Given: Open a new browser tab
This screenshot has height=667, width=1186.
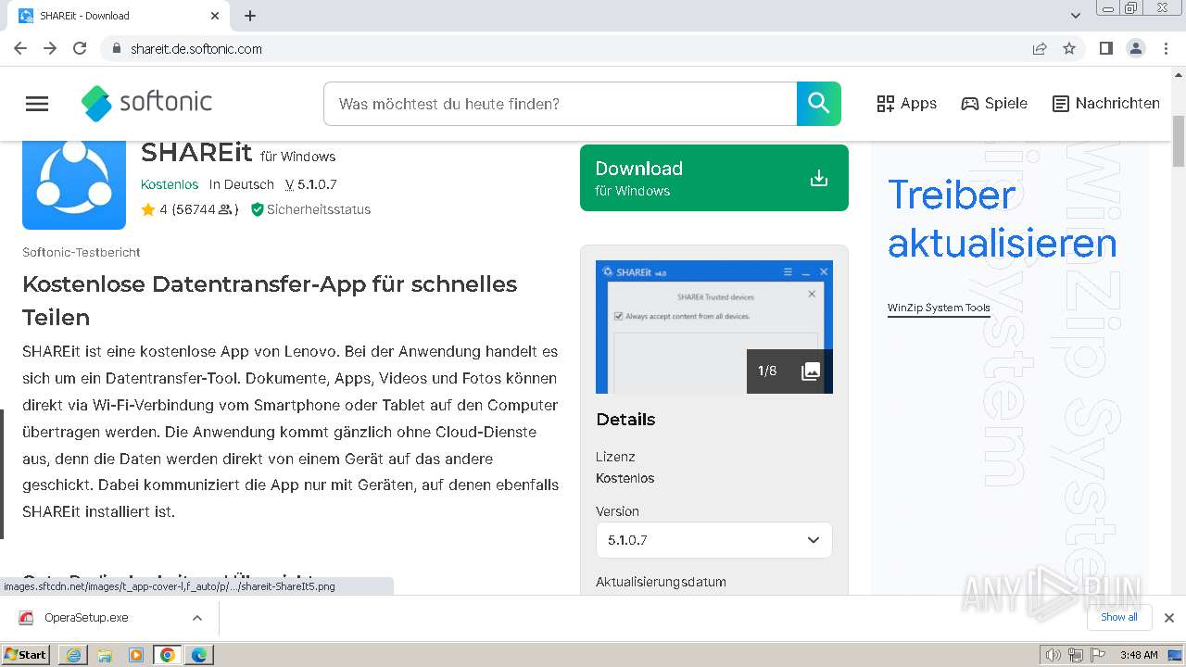Looking at the screenshot, I should (x=250, y=16).
